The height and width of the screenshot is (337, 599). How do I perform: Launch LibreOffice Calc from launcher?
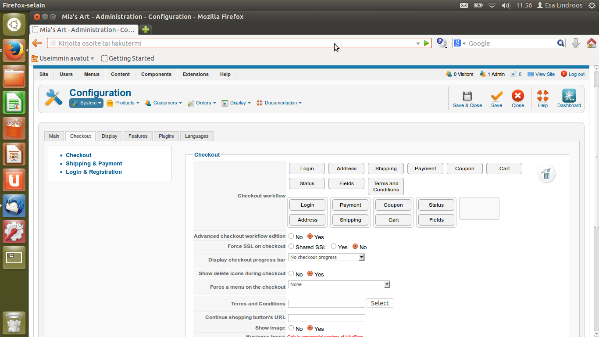click(14, 102)
